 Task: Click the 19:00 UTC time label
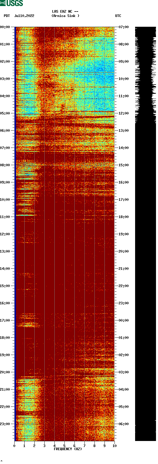tap(124, 234)
